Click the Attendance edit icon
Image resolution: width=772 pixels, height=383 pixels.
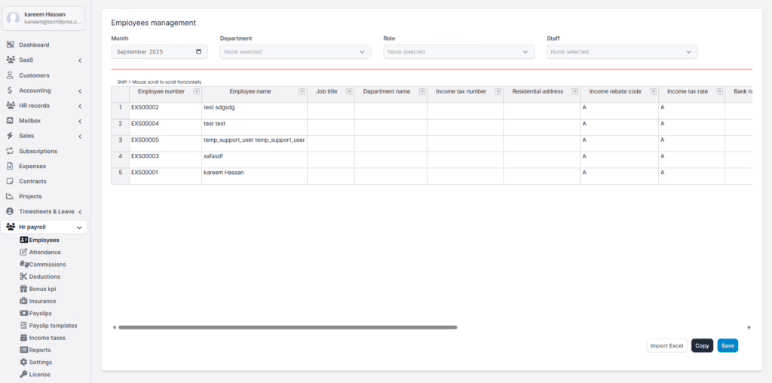[23, 253]
